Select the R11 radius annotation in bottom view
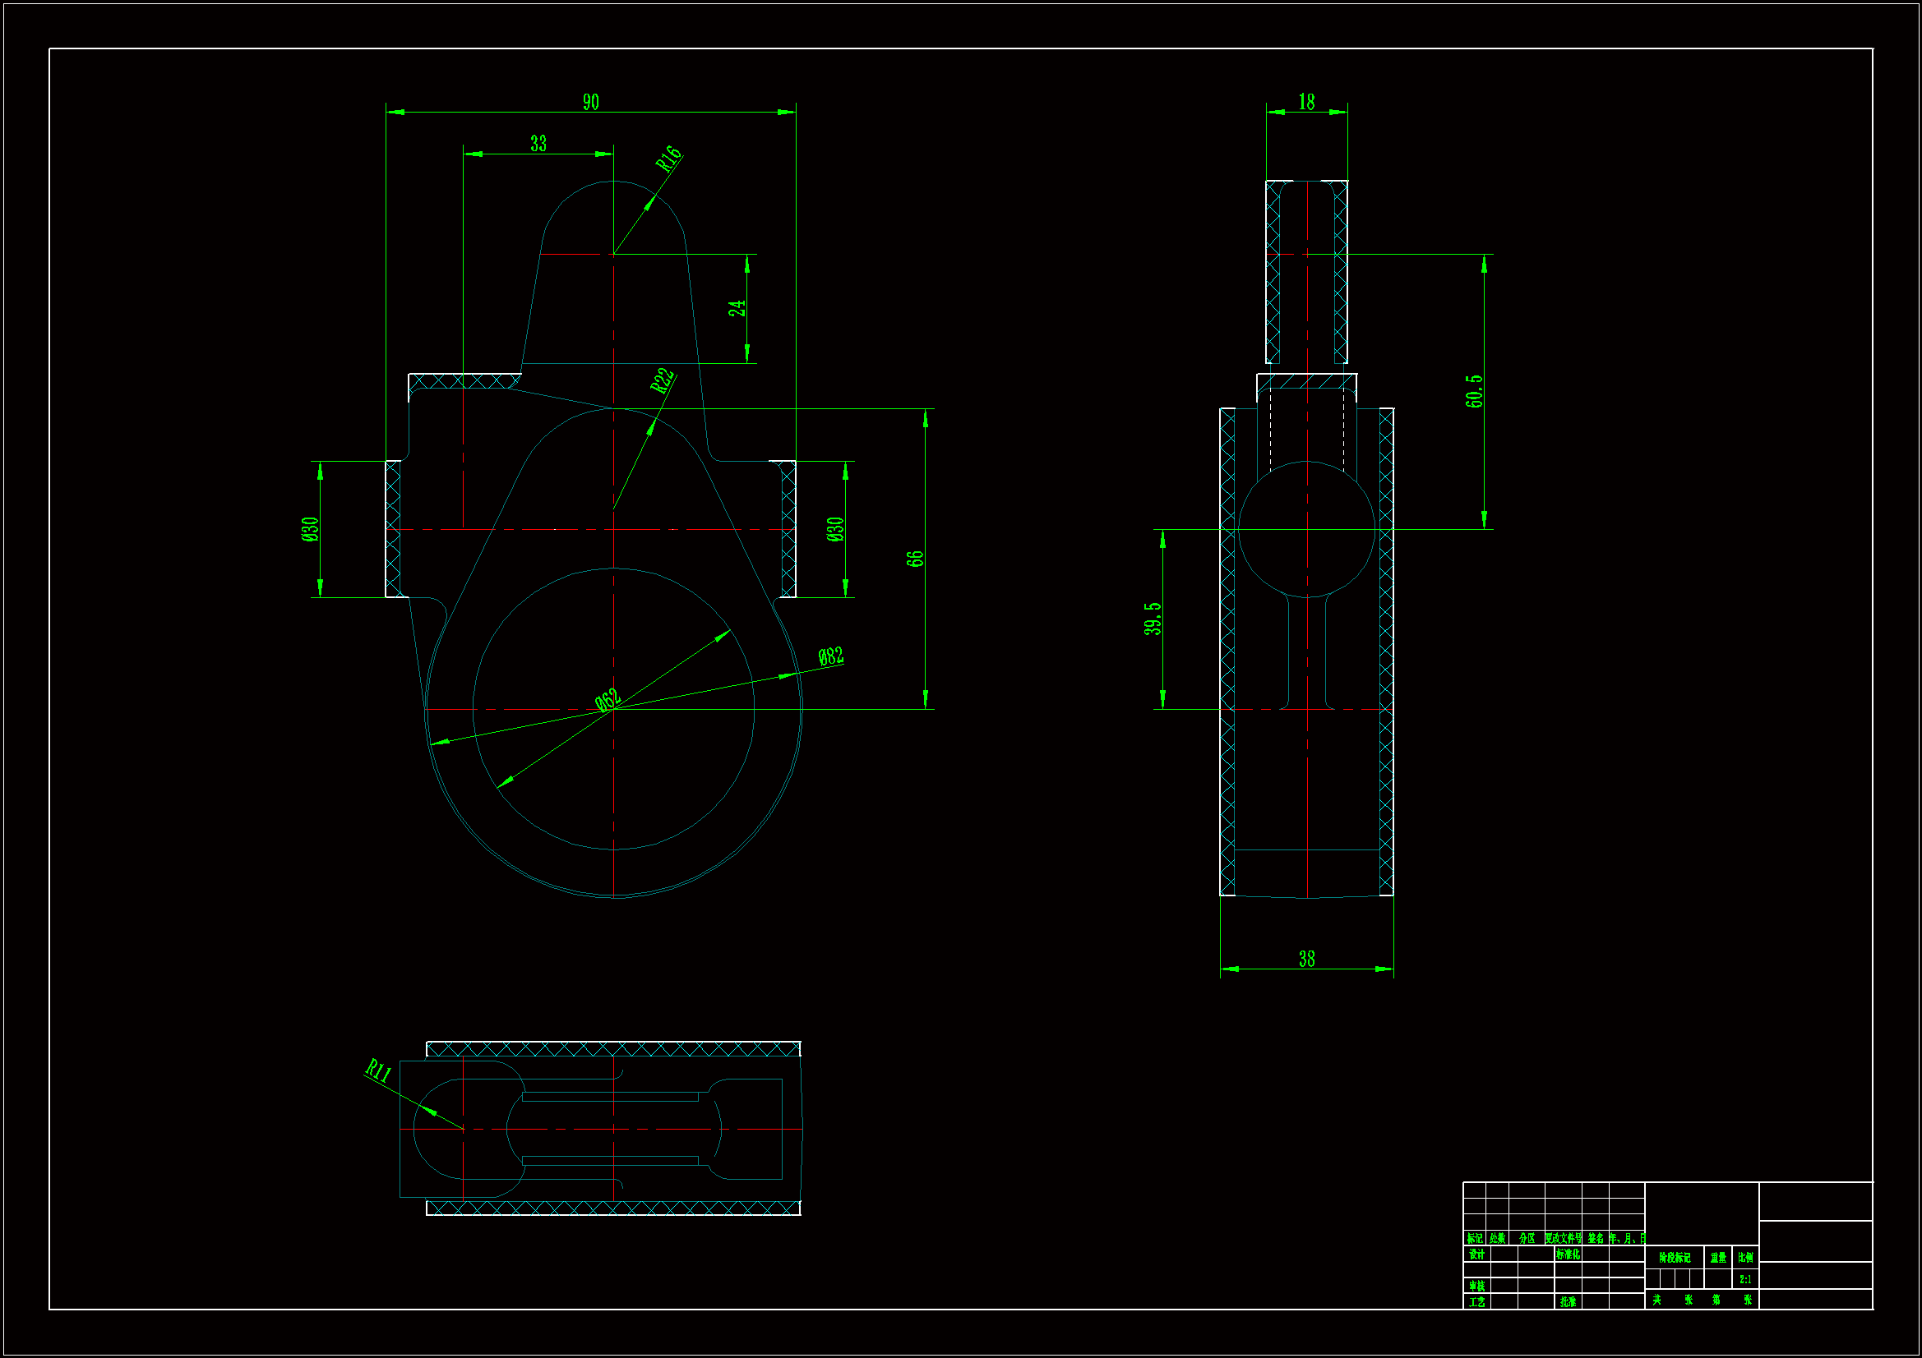1922x1358 pixels. 379,1070
